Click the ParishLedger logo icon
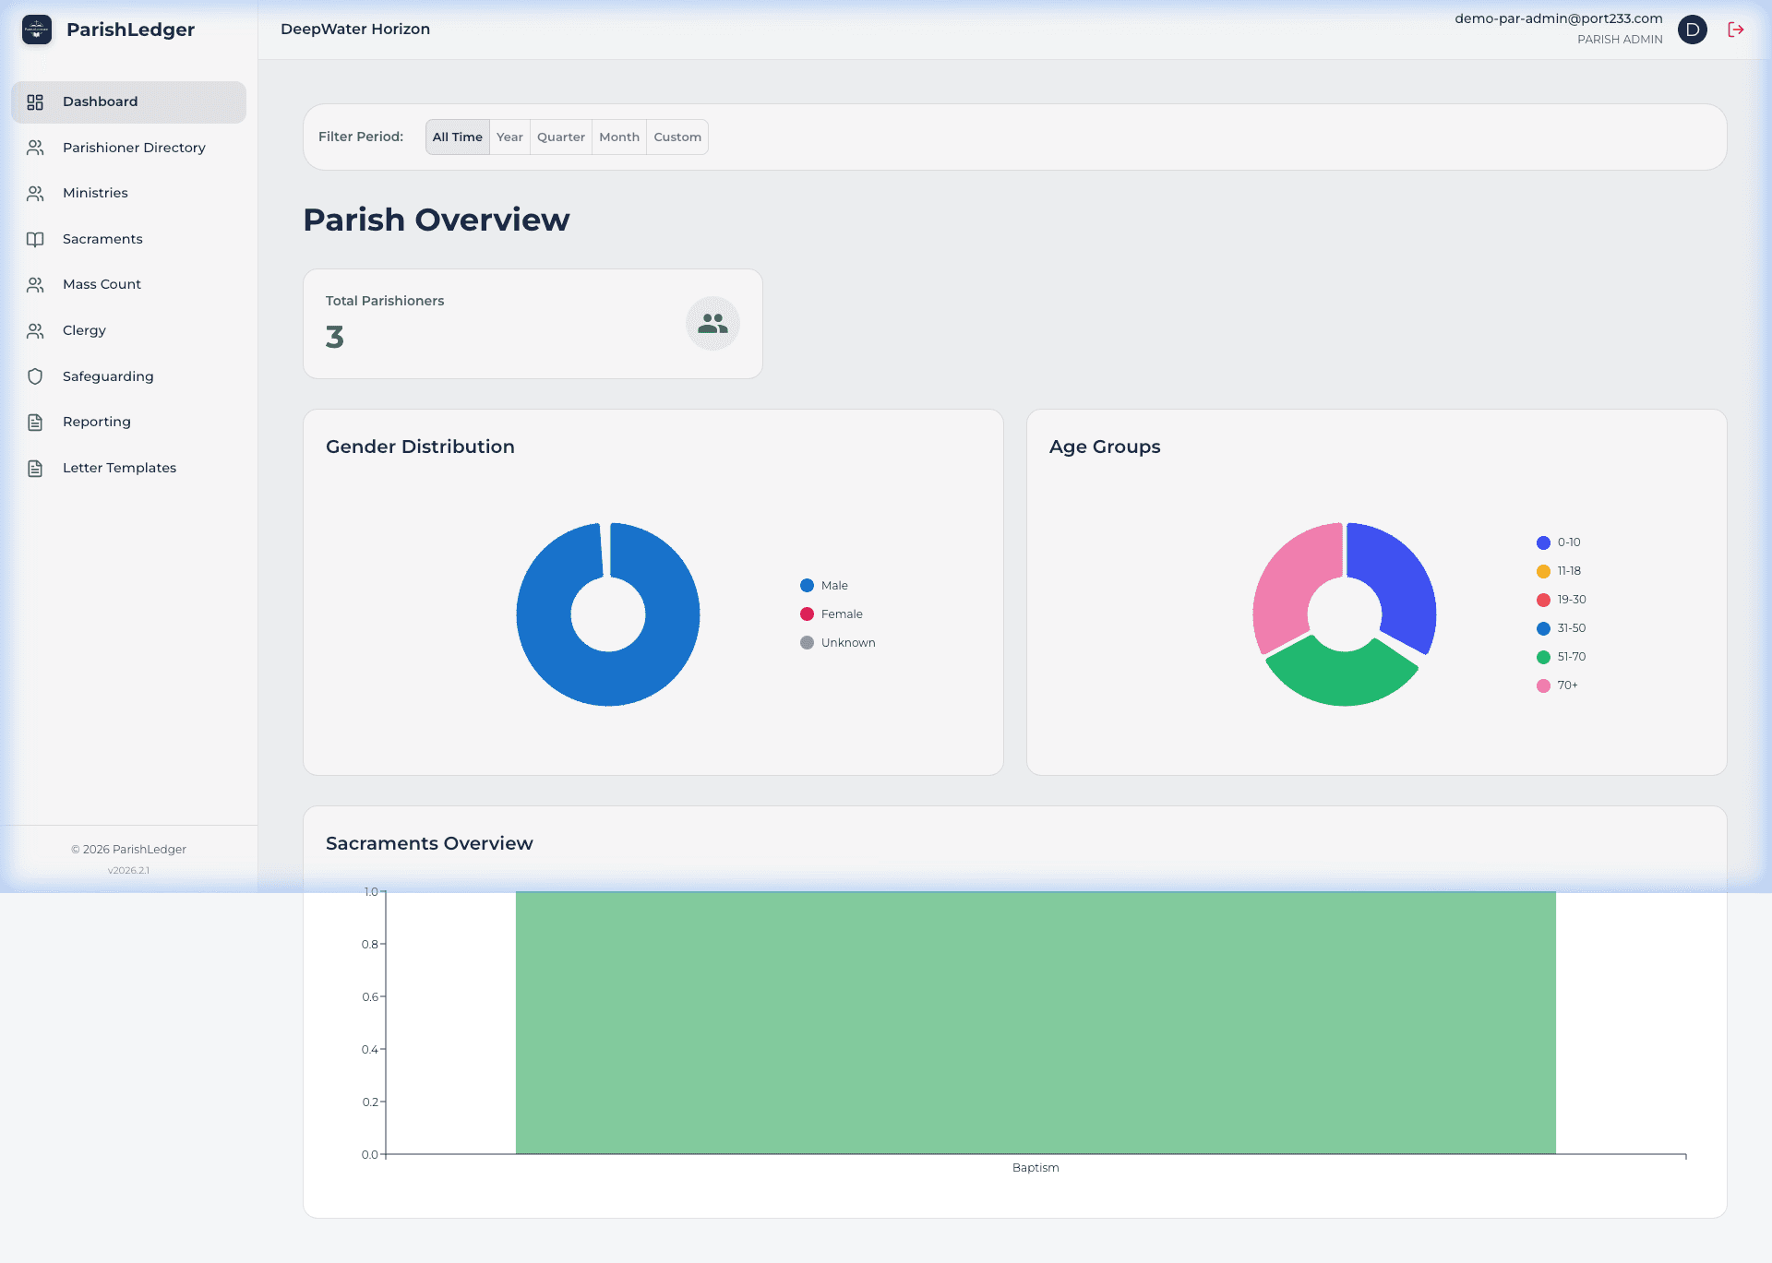1772x1263 pixels. coord(36,29)
